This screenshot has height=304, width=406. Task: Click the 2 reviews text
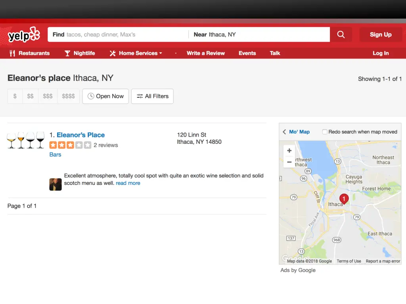[x=105, y=145]
